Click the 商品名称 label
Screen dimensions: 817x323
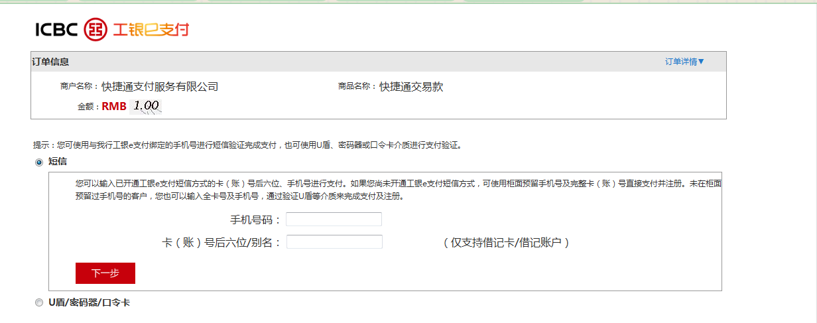pos(357,87)
